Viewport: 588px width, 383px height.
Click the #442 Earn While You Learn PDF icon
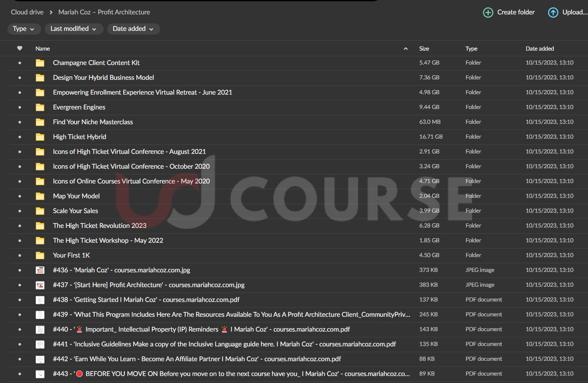(40, 359)
